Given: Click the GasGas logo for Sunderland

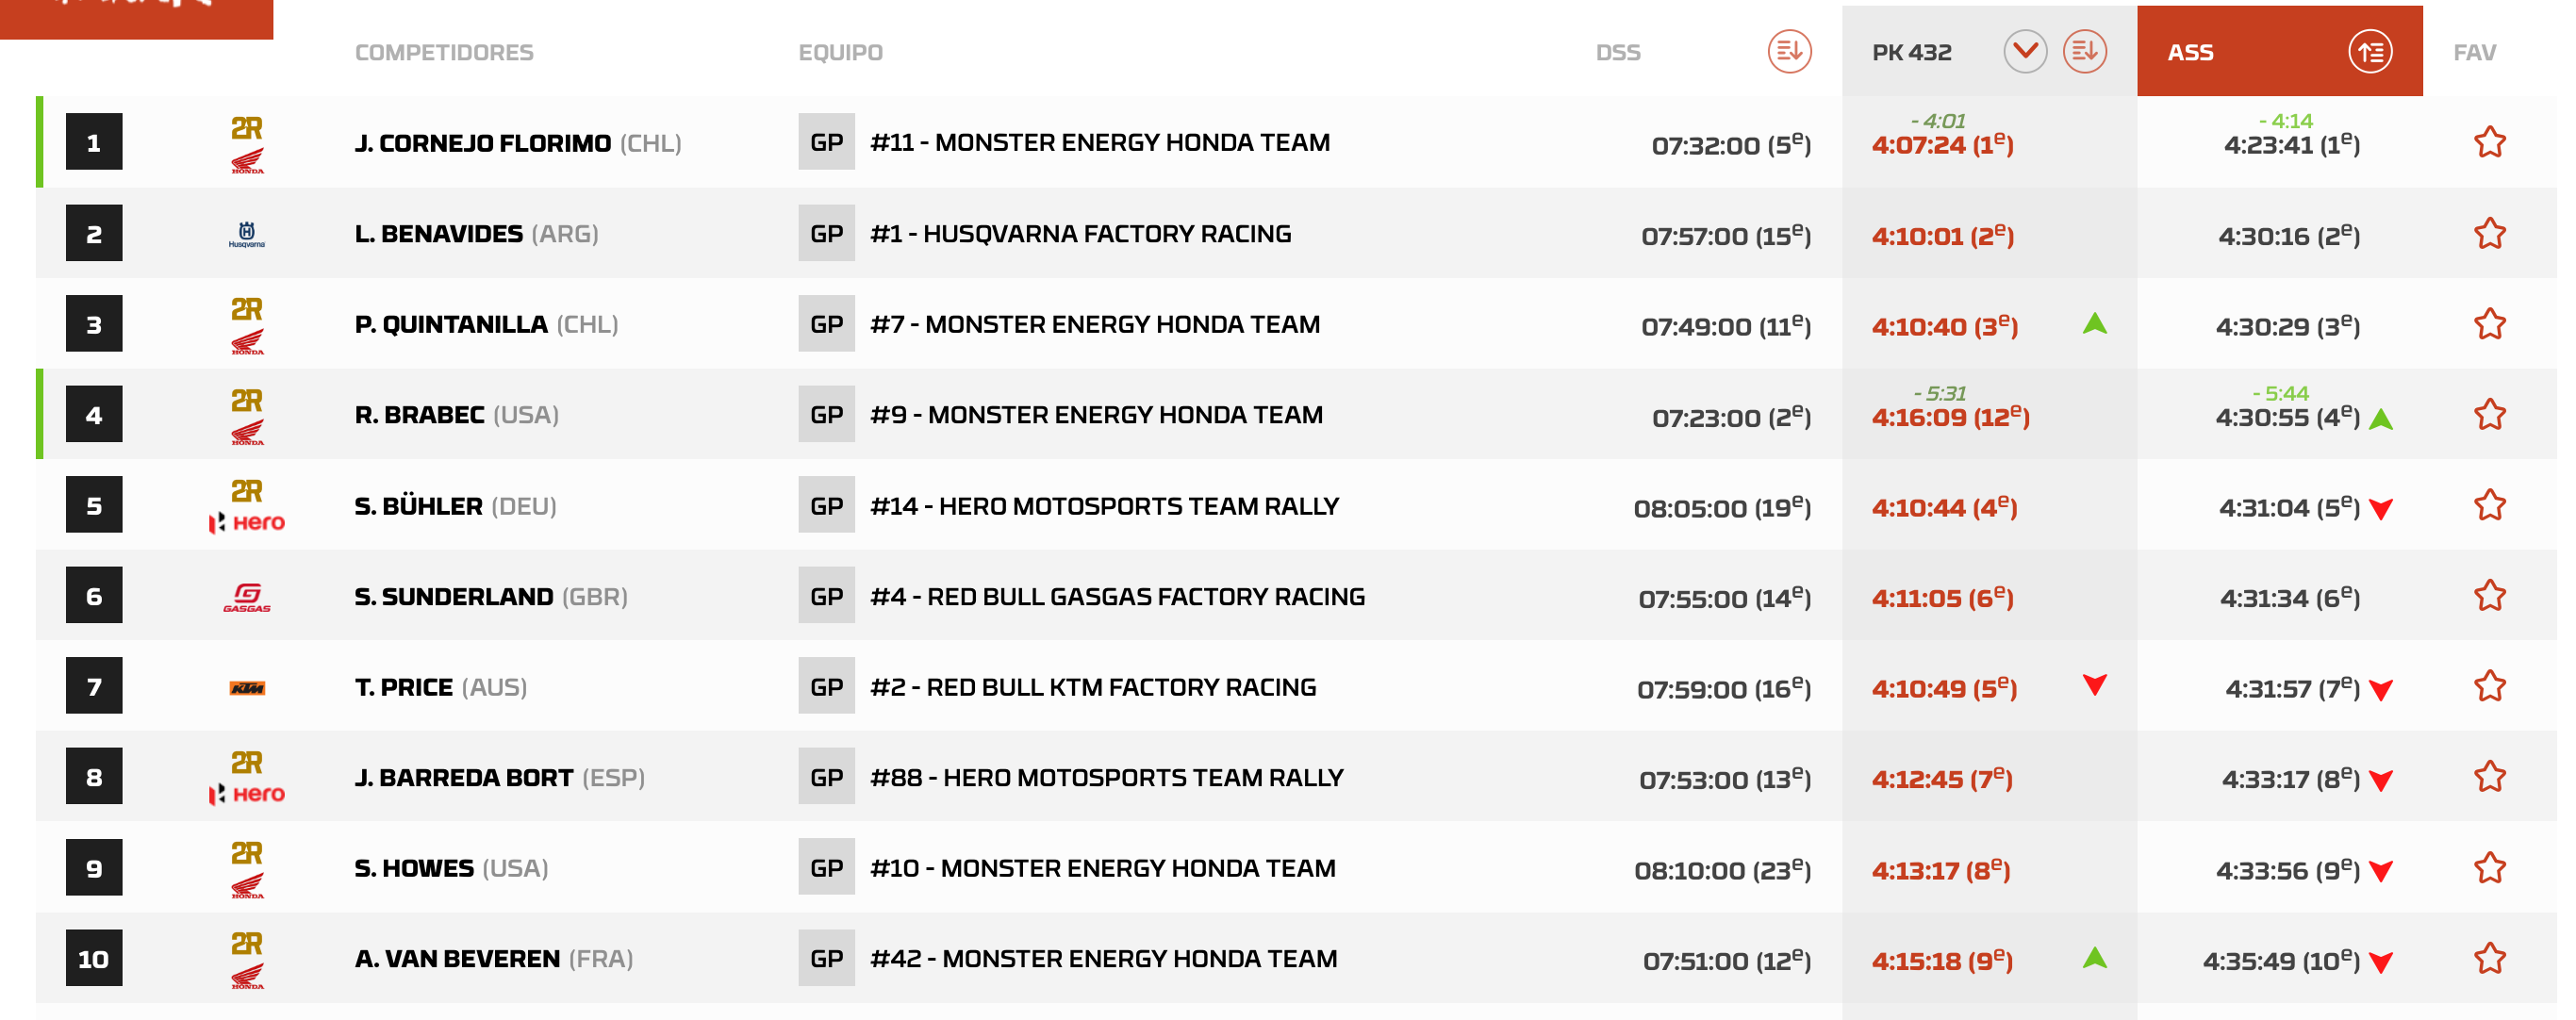Looking at the screenshot, I should pos(246,597).
